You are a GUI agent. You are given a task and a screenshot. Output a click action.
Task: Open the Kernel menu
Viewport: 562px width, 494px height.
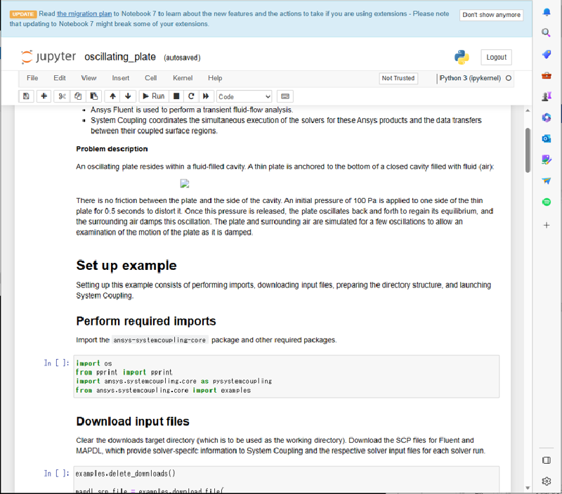point(183,78)
